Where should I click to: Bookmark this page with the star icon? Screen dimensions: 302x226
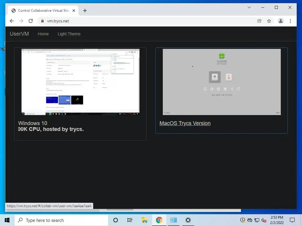point(269,21)
